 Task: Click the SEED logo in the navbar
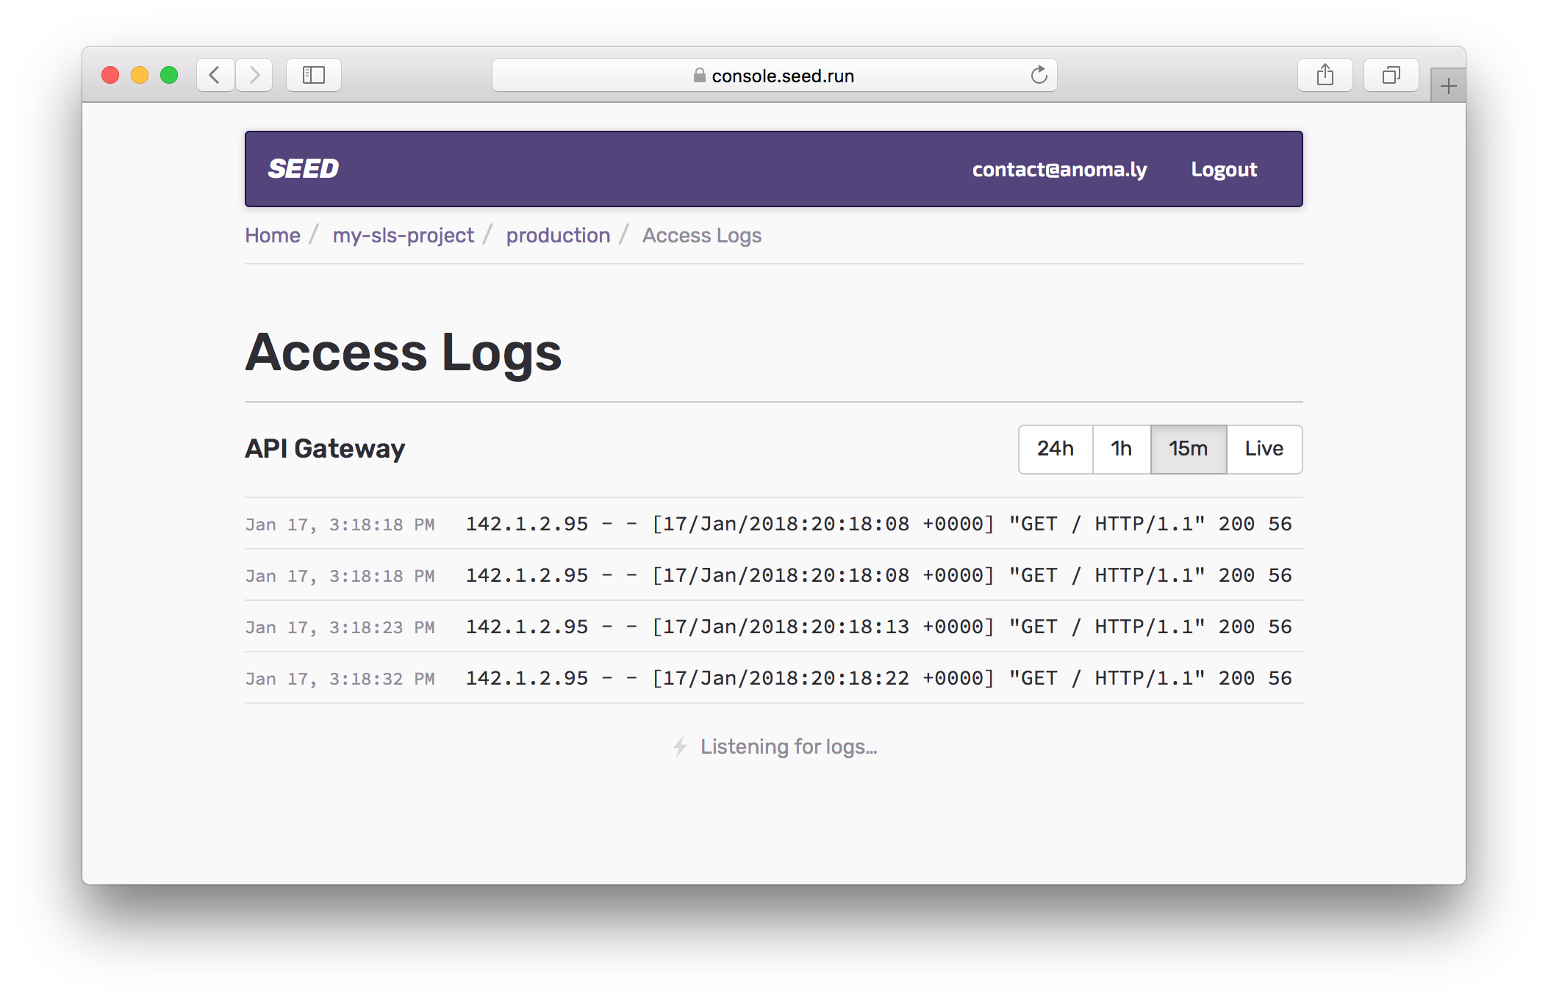(x=302, y=168)
